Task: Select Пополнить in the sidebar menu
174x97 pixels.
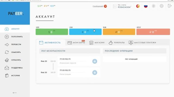Action: (15, 37)
